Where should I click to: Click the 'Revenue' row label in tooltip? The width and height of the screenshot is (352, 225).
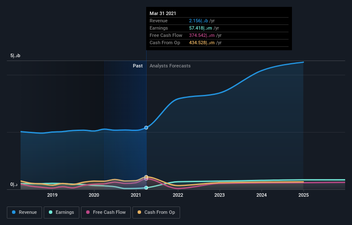pyautogui.click(x=159, y=21)
